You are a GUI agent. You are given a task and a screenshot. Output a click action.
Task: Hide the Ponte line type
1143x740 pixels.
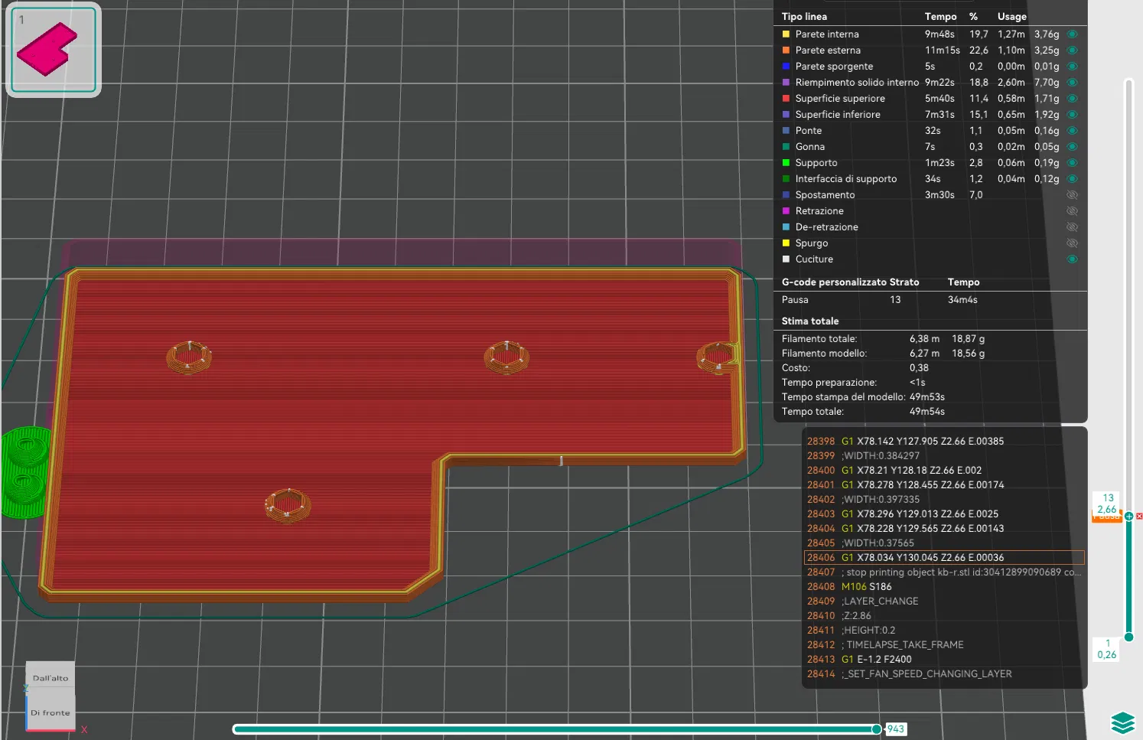tap(1072, 131)
